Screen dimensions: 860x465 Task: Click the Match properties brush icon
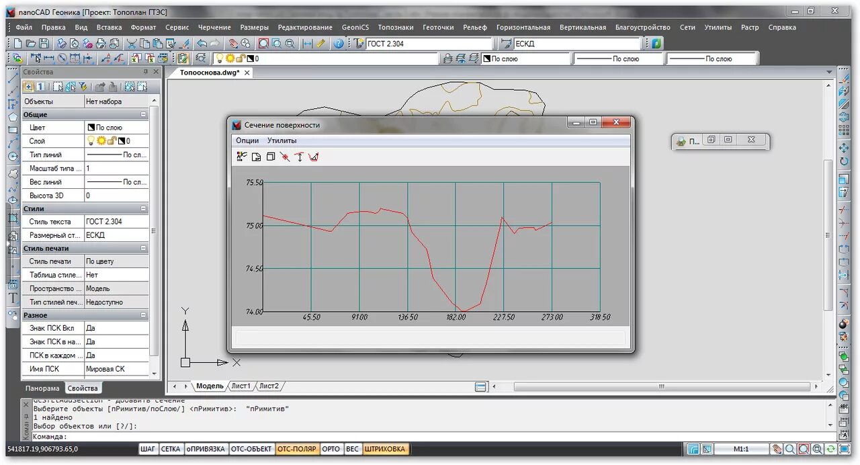[184, 44]
